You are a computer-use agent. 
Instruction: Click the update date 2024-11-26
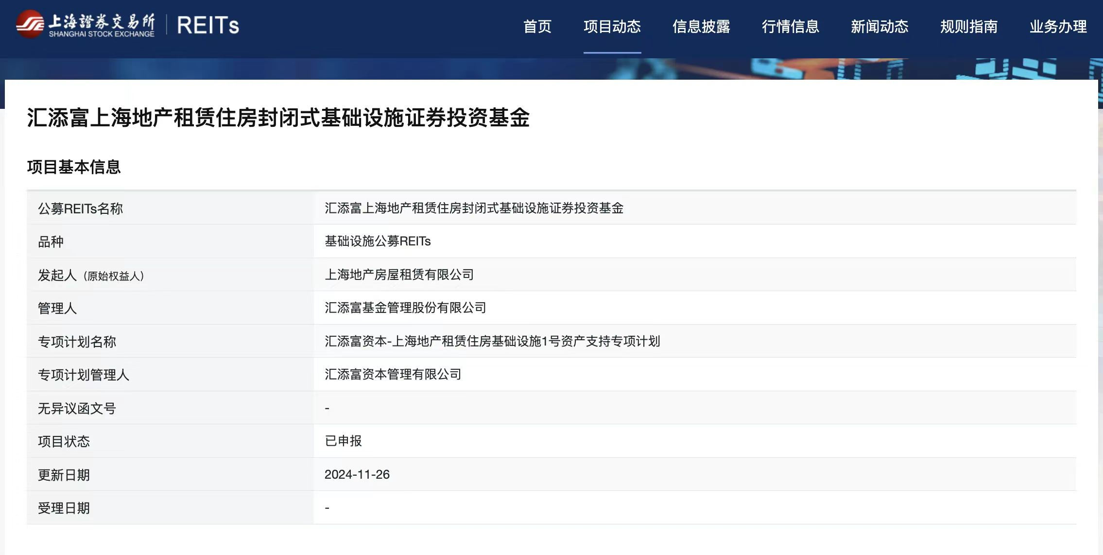tap(357, 474)
